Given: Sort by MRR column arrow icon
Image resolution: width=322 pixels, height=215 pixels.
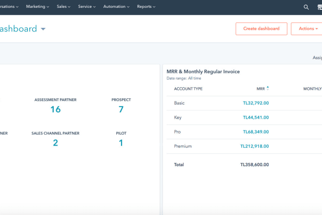Looking at the screenshot, I should [x=267, y=88].
